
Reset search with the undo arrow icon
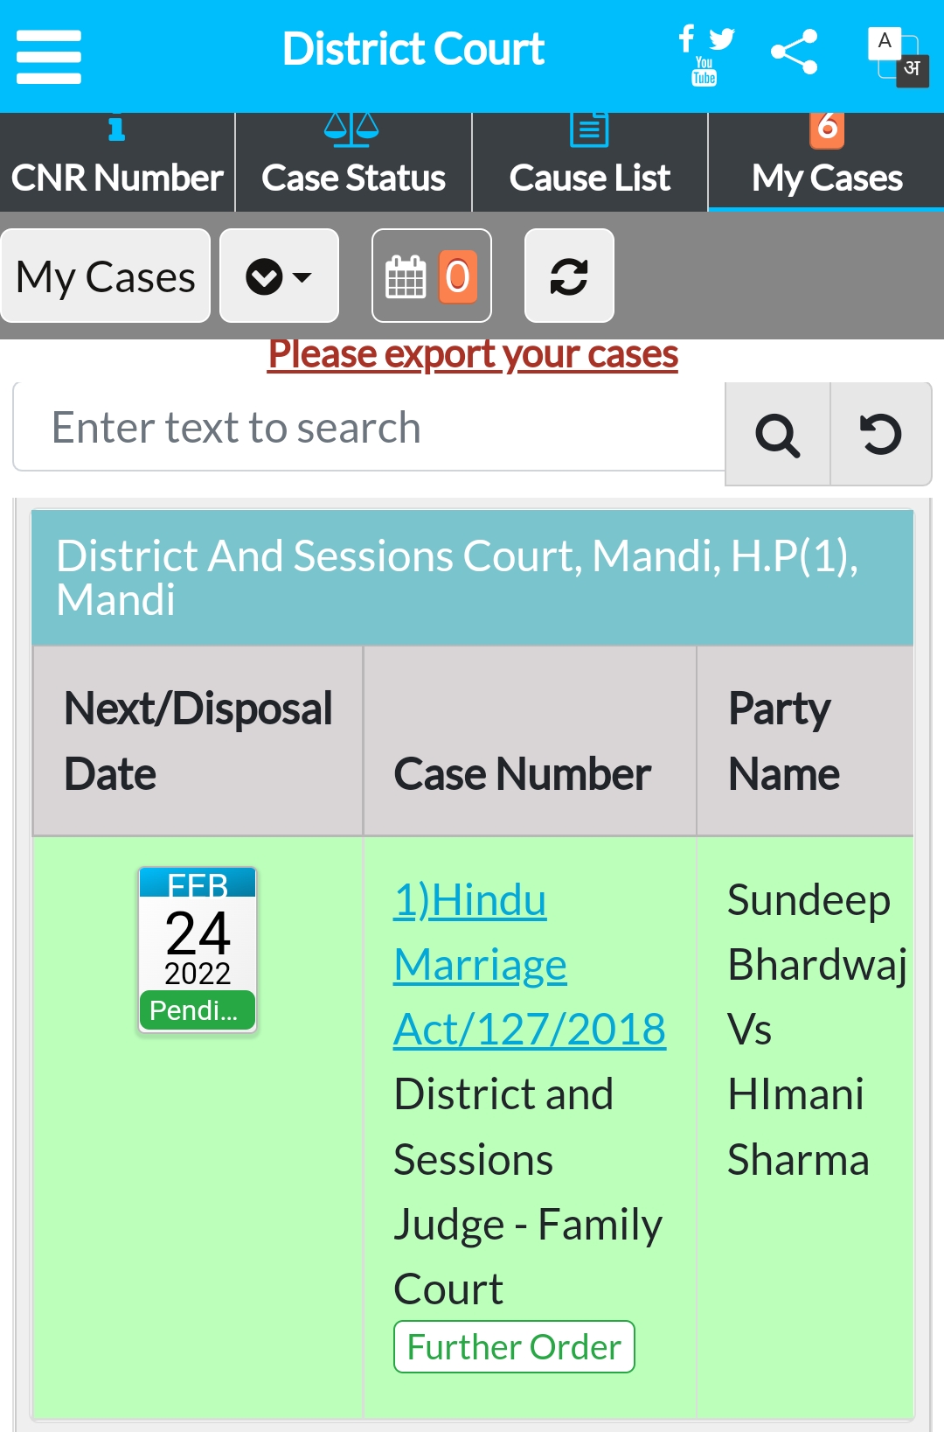(880, 434)
